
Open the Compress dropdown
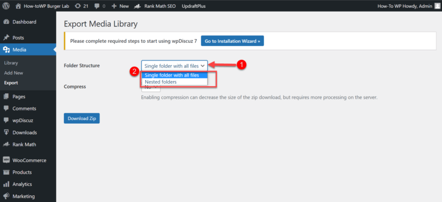(151, 87)
